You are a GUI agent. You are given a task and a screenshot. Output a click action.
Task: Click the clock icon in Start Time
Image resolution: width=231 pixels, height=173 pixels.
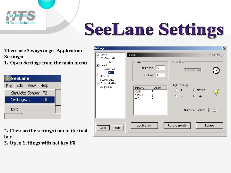click(216, 70)
